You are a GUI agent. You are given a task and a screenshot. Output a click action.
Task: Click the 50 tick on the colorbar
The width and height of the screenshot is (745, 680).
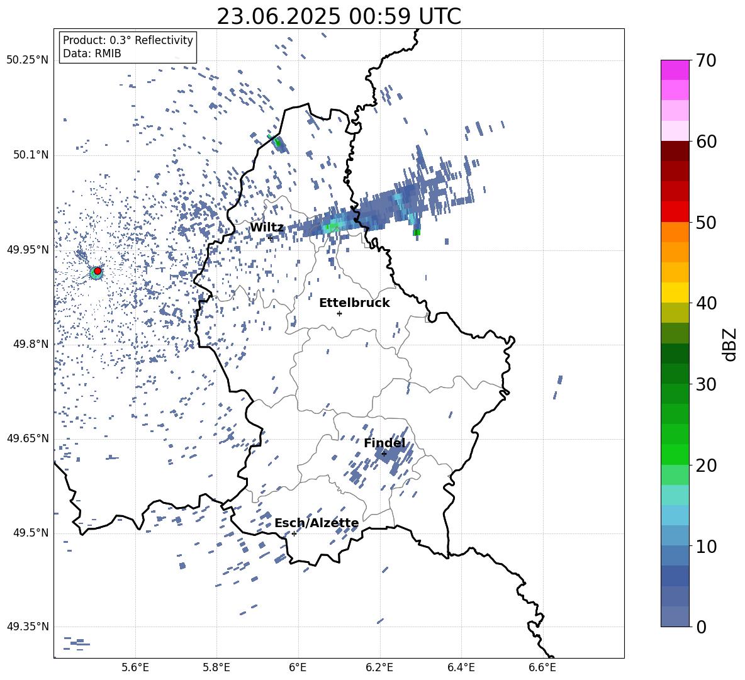coord(706,222)
